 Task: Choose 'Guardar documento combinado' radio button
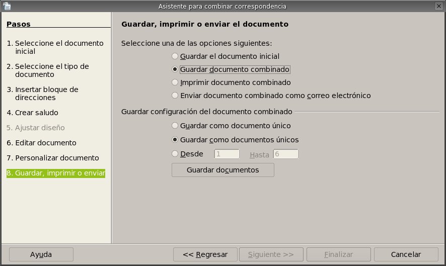click(175, 69)
